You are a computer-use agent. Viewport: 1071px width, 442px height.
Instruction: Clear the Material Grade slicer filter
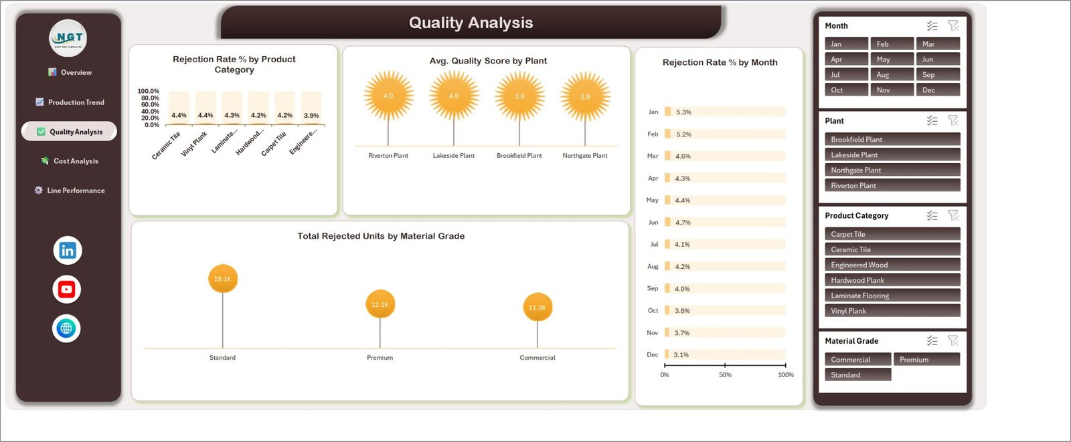953,341
